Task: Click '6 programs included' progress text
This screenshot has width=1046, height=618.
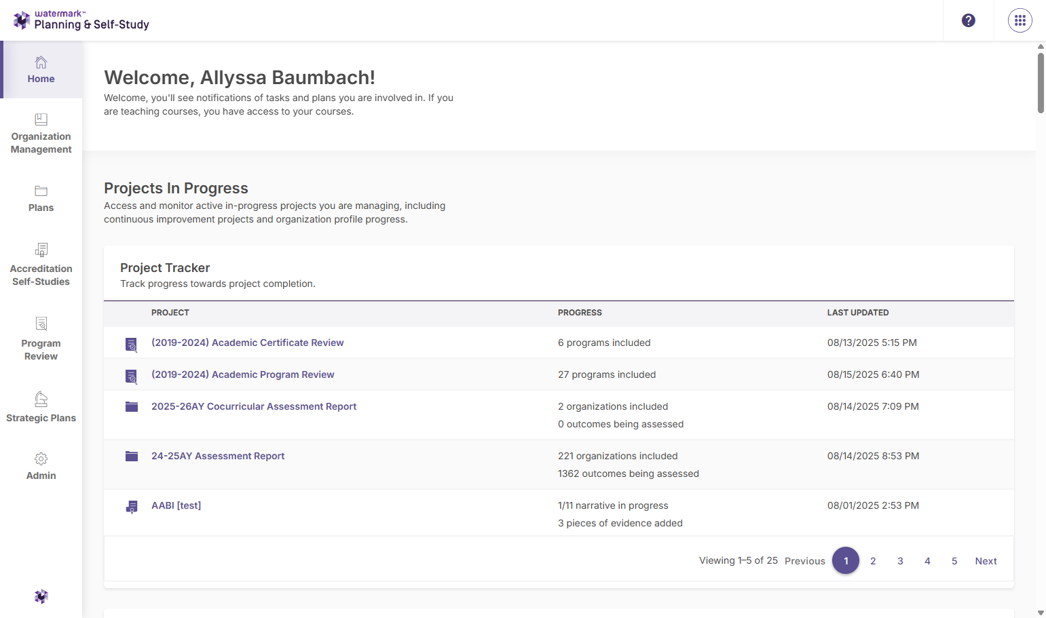Action: 604,343
